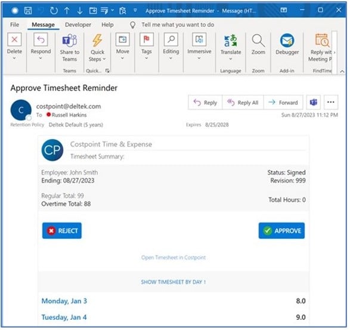The width and height of the screenshot is (350, 330).
Task: Click the sender avatar circle C
Action: click(21, 110)
